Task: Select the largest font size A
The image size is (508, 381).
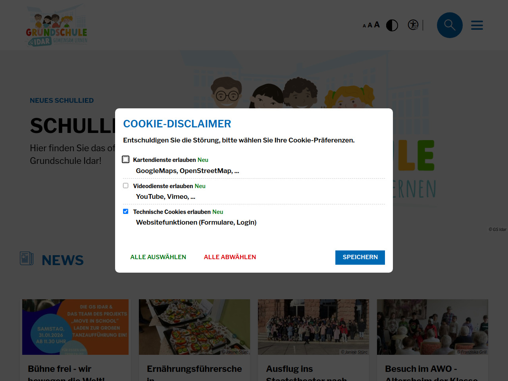Action: (377, 25)
